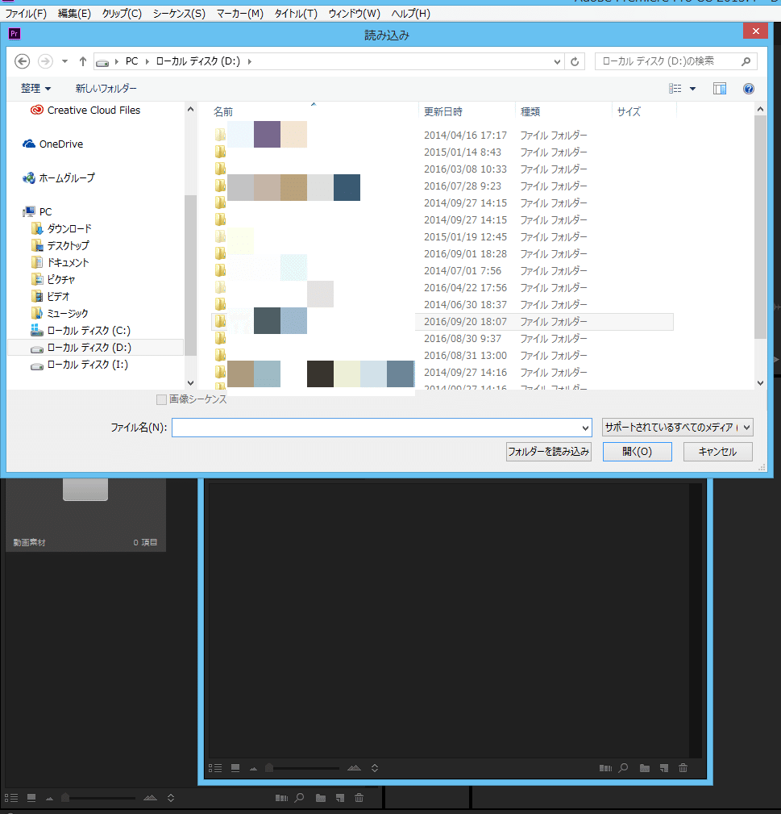Image resolution: width=781 pixels, height=814 pixels.
Task: Click sort icons button in lower-left project panel
Action: pyautogui.click(x=171, y=798)
